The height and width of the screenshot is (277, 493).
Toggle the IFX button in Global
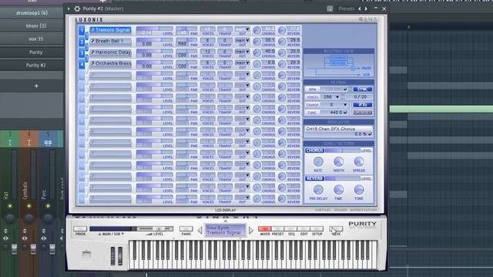click(363, 105)
